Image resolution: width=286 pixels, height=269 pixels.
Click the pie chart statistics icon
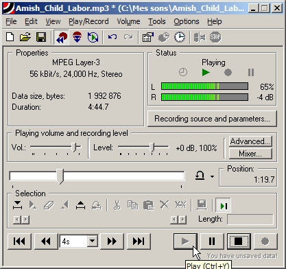164,37
